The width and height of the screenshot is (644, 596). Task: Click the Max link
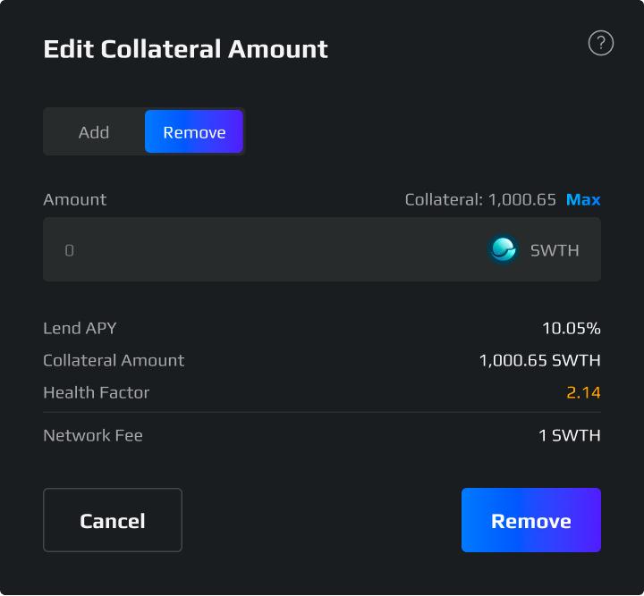coord(583,199)
